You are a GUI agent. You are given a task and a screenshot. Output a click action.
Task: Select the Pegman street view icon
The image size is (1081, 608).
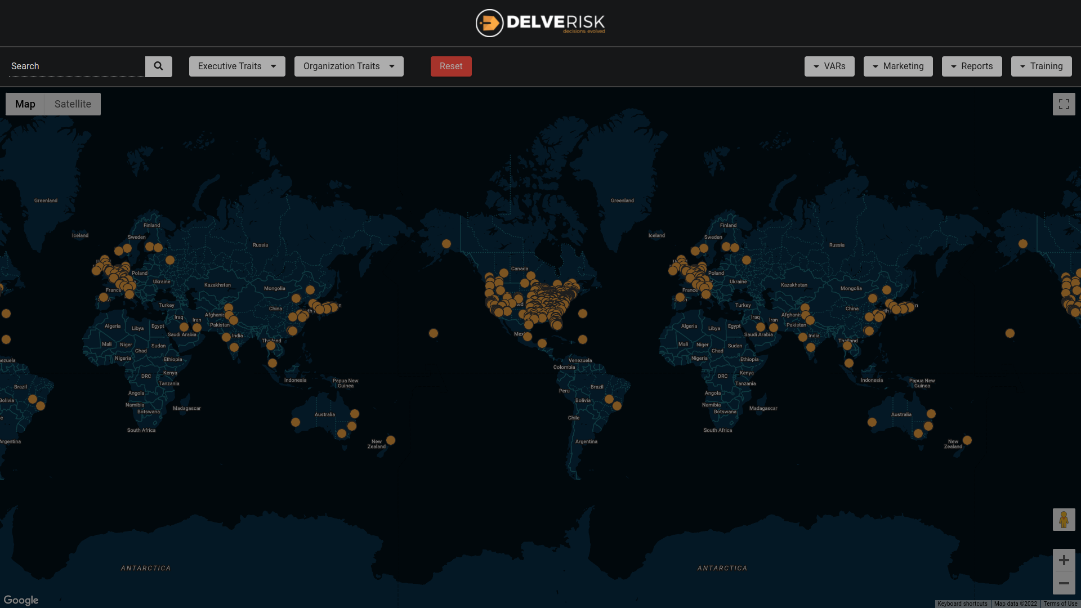click(x=1064, y=520)
